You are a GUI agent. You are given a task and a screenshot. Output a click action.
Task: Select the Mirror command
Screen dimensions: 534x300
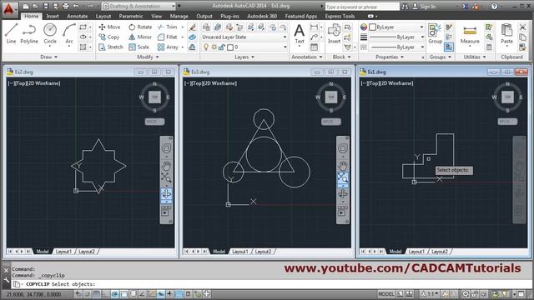point(140,37)
